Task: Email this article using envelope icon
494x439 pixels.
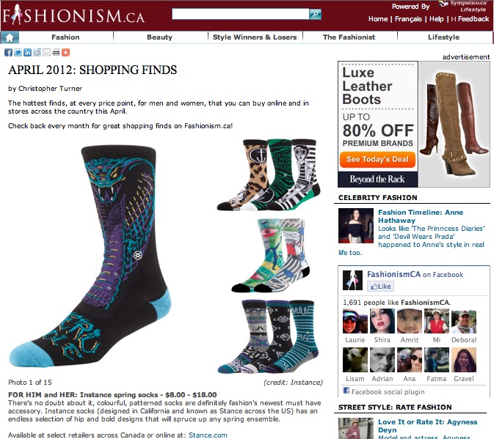Action: pos(47,53)
